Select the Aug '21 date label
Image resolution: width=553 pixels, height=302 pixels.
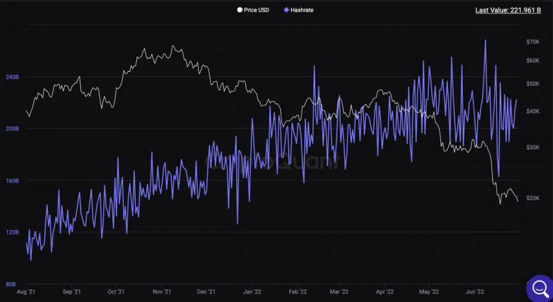click(27, 292)
